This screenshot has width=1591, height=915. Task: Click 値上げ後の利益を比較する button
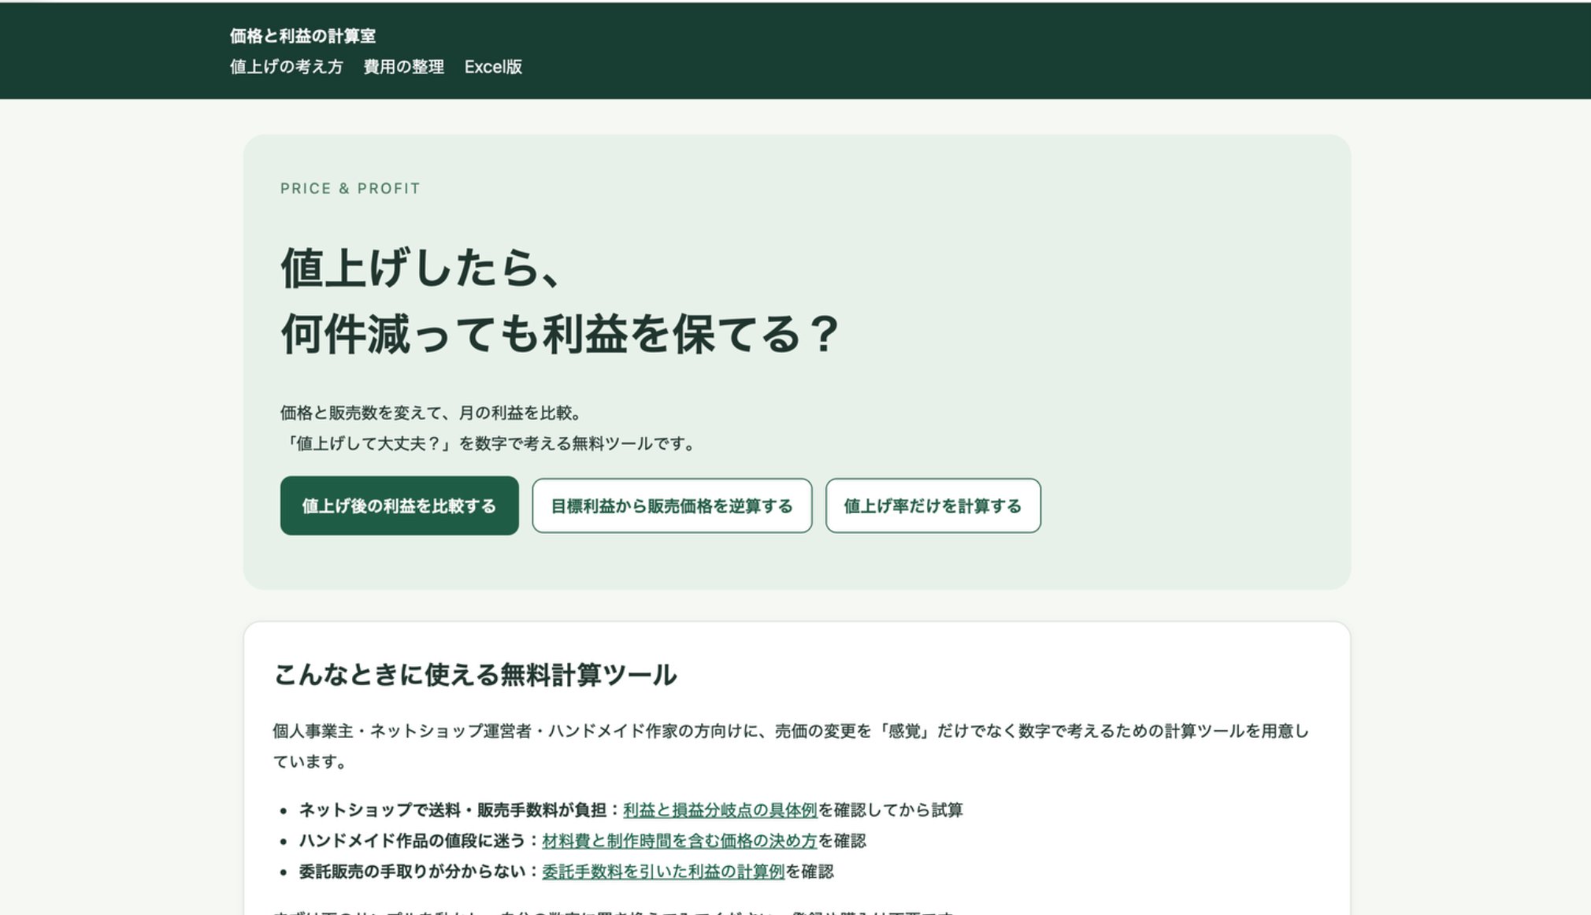(x=399, y=506)
